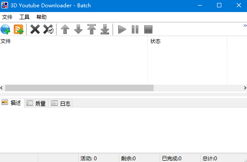Move selected item to top of list
The width and height of the screenshot is (247, 162).
click(92, 29)
